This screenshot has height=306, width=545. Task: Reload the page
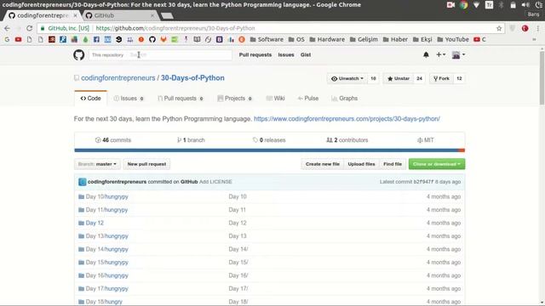(x=30, y=28)
